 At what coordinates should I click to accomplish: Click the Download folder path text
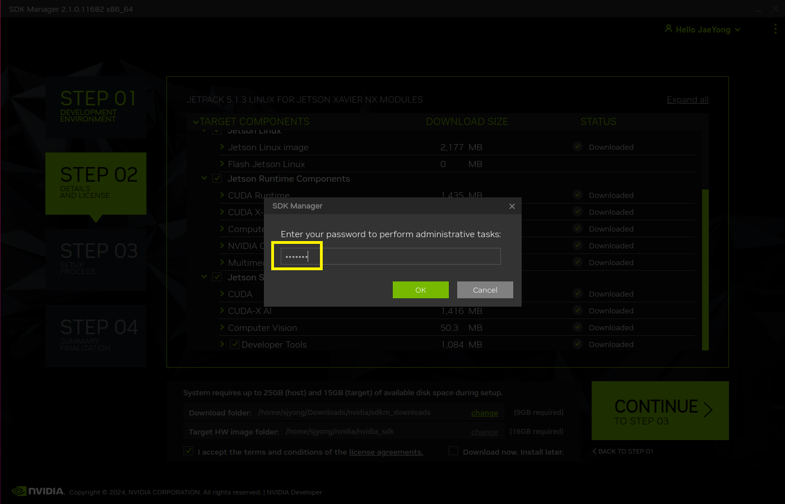344,413
